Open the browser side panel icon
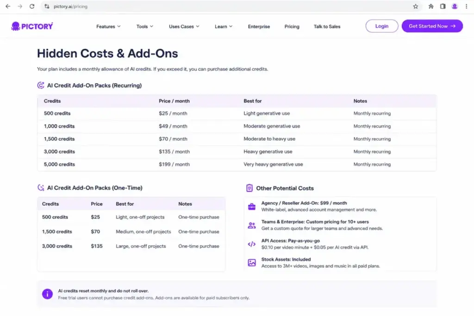474x316 pixels. pyautogui.click(x=443, y=6)
